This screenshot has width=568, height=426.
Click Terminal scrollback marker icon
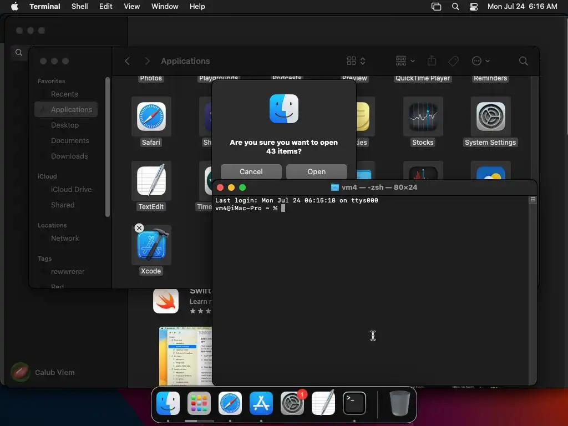[x=533, y=199]
